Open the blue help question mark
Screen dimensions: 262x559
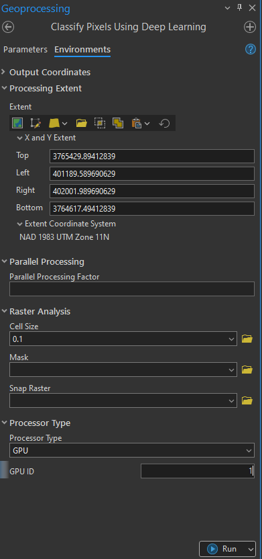[250, 49]
